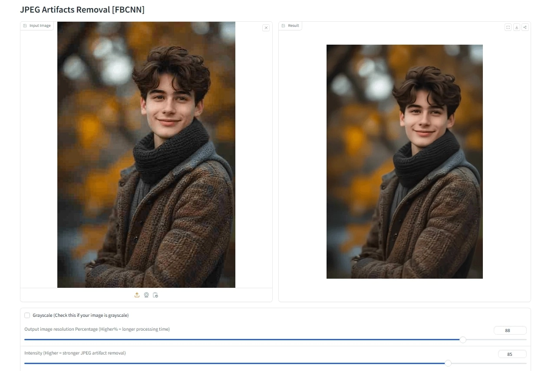The height and width of the screenshot is (371, 548).
Task: Download the processed result image
Action: (x=516, y=27)
